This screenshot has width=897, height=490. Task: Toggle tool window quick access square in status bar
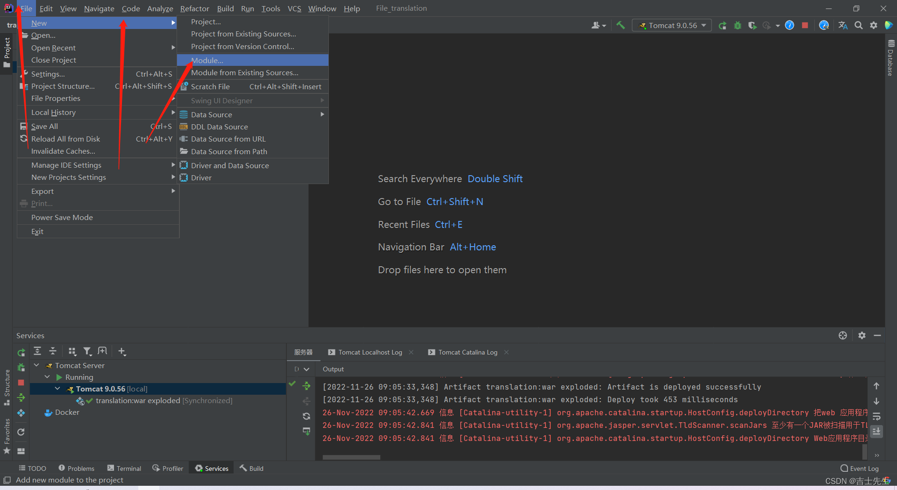click(x=7, y=480)
